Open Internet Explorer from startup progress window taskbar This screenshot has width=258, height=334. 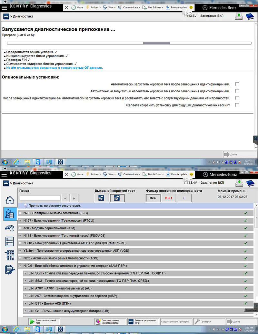click(x=16, y=162)
